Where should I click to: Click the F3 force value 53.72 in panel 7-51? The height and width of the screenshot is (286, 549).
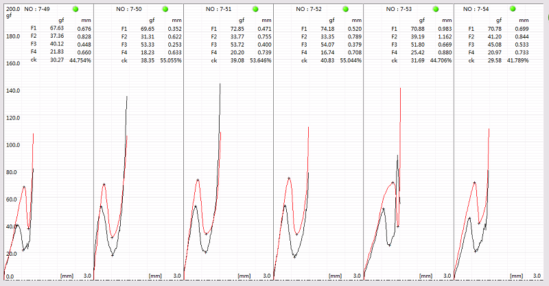(x=236, y=45)
